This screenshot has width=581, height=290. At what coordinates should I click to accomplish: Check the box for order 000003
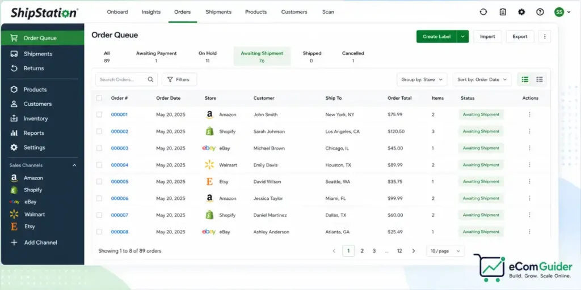(x=99, y=148)
